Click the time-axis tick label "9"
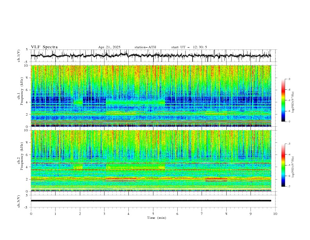Image resolution: width=310 pixels, height=240 pixels. tap(251, 214)
